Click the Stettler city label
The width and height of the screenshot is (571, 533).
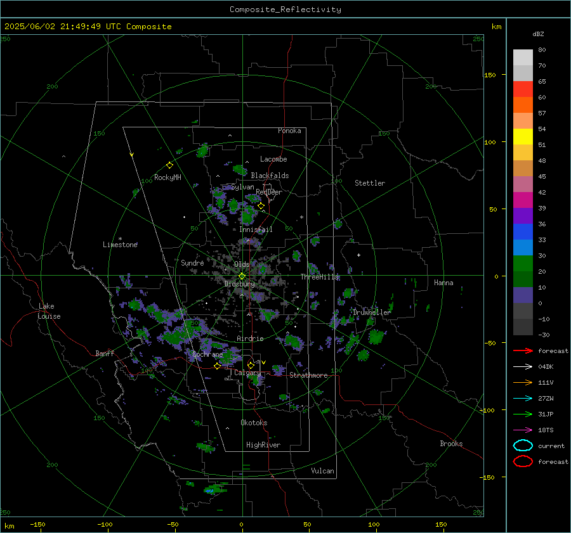(370, 183)
